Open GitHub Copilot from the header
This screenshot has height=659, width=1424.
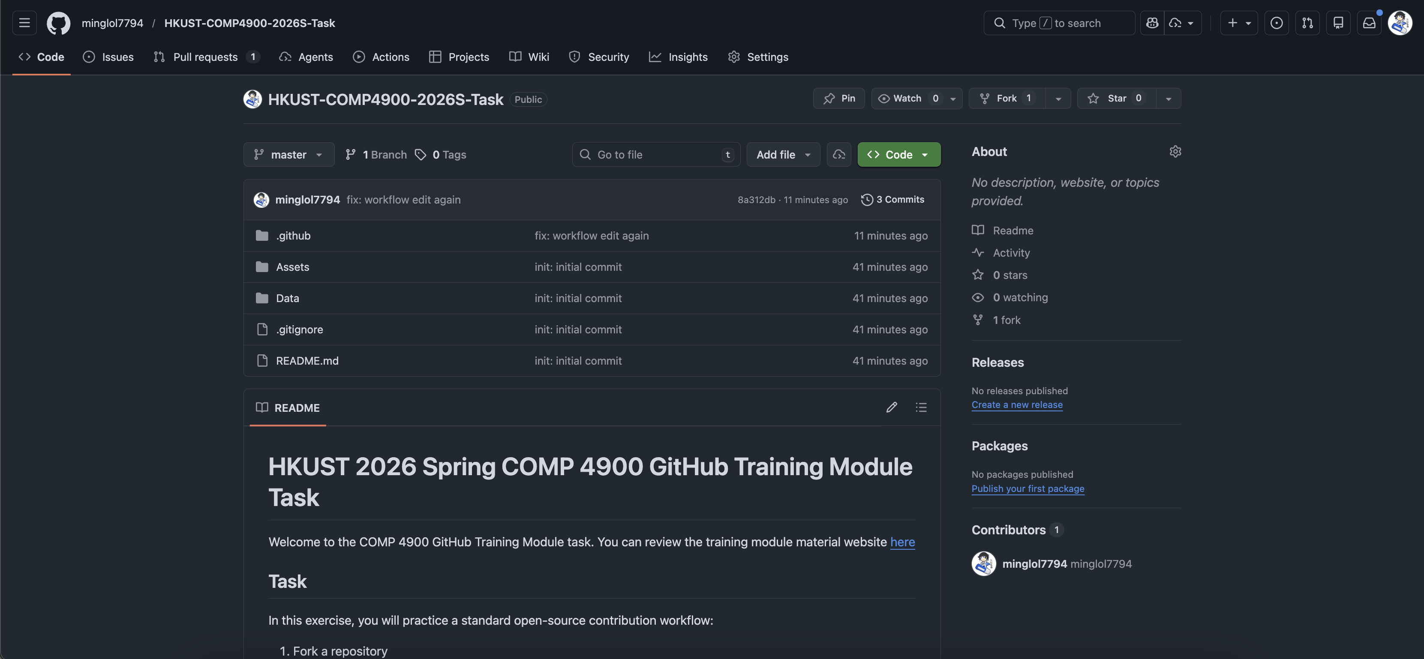tap(1152, 23)
